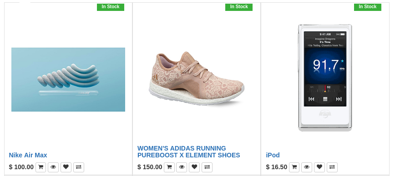Compare the Adidas Pureboost shoes
Screen dimensions: 395x176
coord(207,167)
